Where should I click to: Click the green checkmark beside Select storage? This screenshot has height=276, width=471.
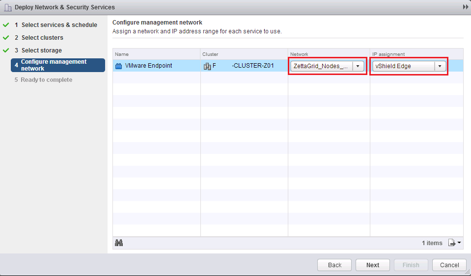pos(6,50)
